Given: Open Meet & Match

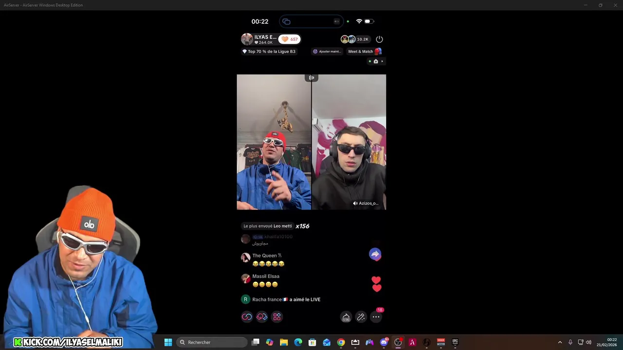Looking at the screenshot, I should [365, 52].
